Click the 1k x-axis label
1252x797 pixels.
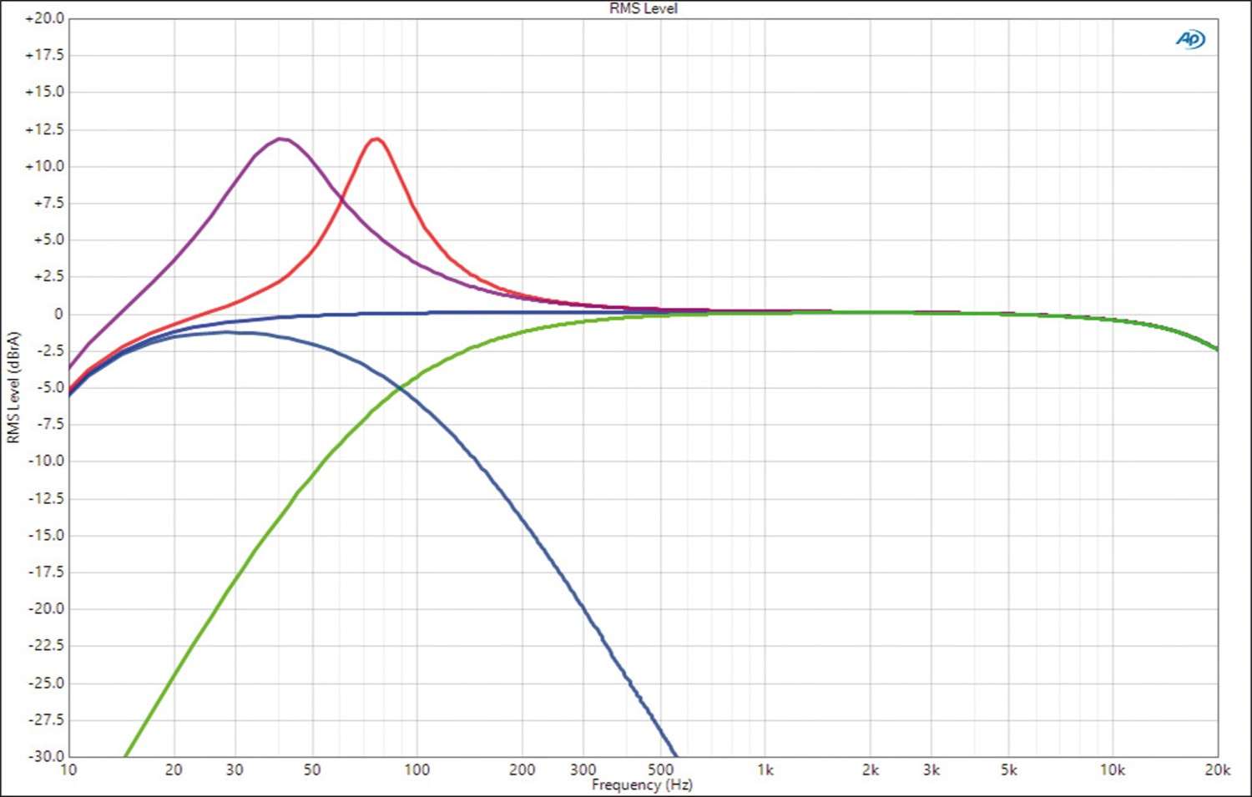click(765, 769)
